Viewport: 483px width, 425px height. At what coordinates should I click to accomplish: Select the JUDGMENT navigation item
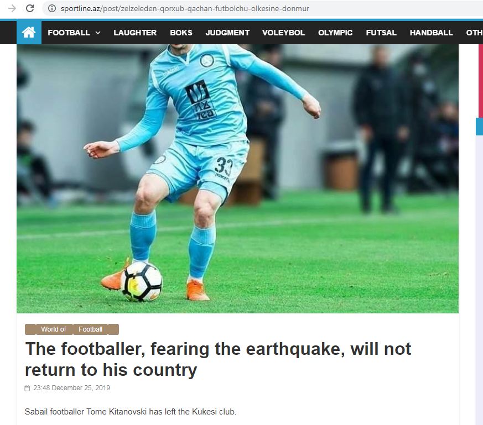227,33
